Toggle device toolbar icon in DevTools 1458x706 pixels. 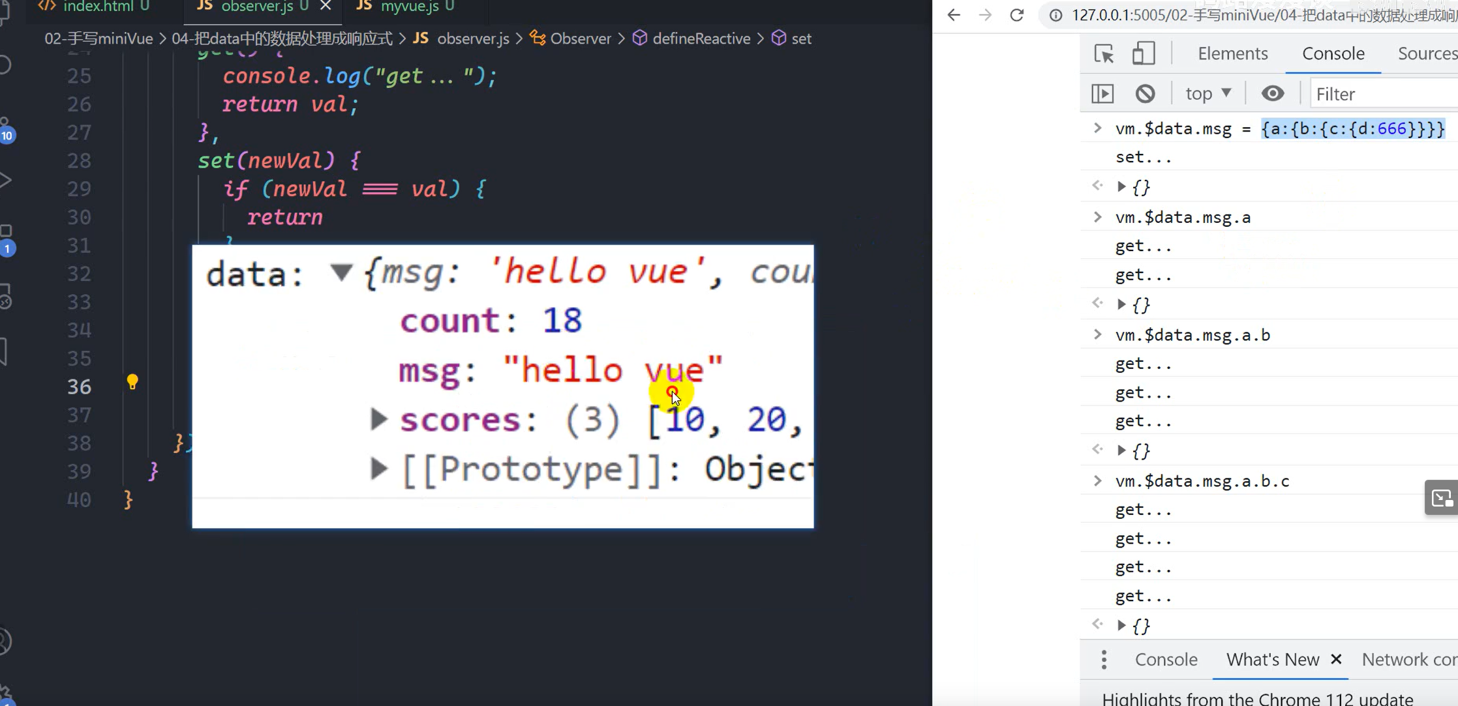tap(1143, 53)
